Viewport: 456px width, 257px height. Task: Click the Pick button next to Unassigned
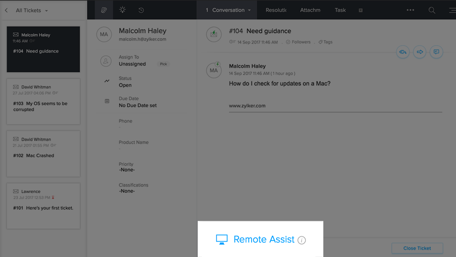pos(163,64)
